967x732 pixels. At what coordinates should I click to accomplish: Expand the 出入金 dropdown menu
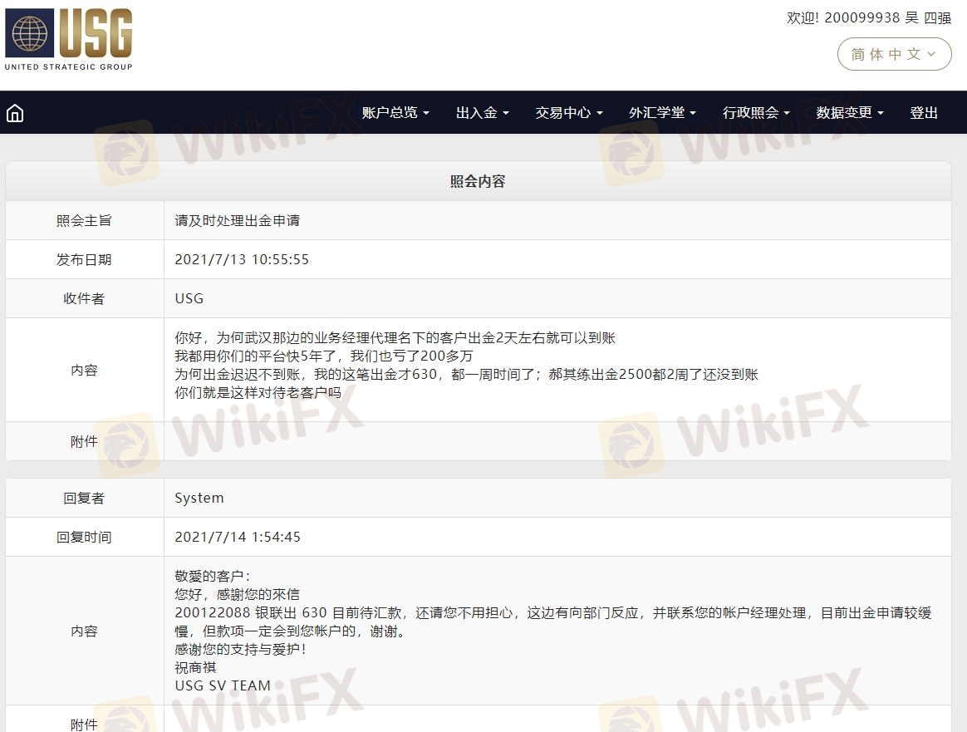pos(482,113)
